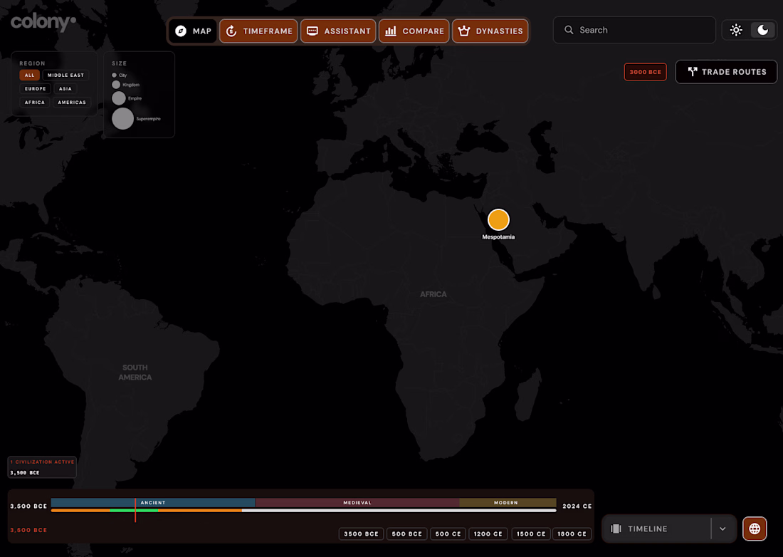This screenshot has height=557, width=783.
Task: Click the Mespotamia map label
Action: 498,236
